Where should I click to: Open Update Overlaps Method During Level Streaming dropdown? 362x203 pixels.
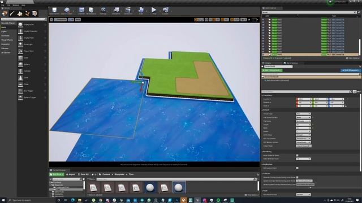coord(304,181)
